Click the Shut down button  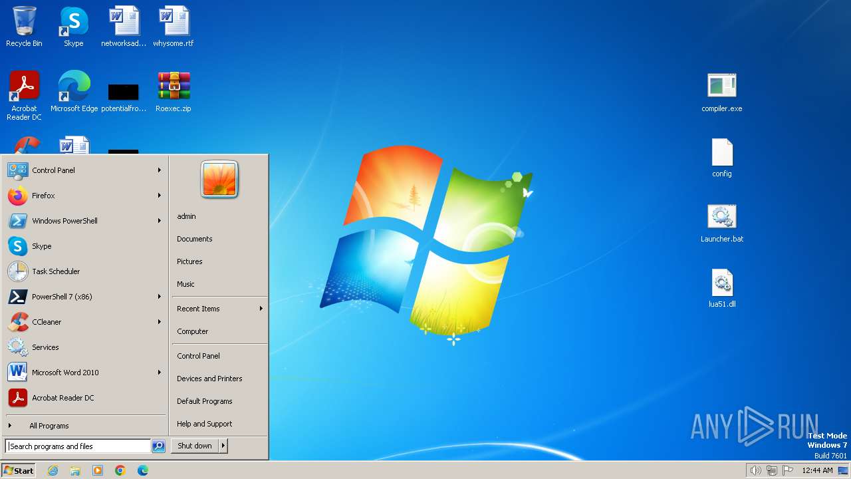(x=195, y=446)
